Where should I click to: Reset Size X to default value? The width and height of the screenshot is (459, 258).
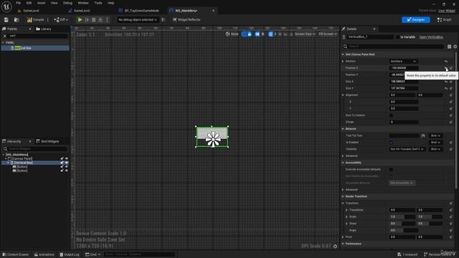point(446,82)
